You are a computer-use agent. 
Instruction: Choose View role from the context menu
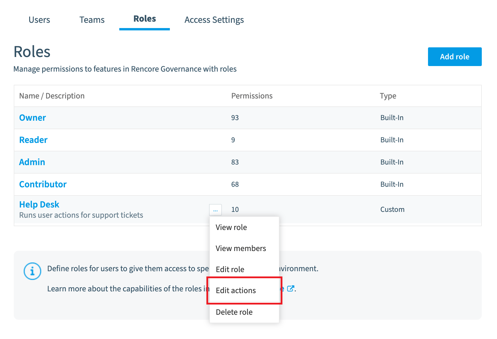244,227
